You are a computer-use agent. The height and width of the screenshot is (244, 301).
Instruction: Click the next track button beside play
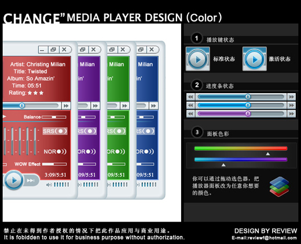[x=31, y=180]
